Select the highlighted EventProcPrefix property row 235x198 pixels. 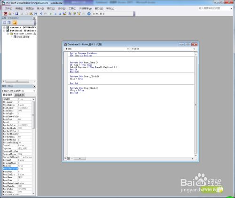pos(17,169)
